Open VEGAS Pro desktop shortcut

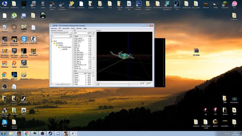tap(177, 5)
